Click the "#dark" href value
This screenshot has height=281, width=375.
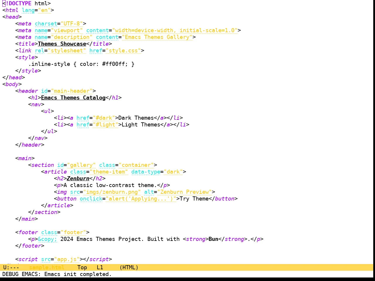(104, 118)
